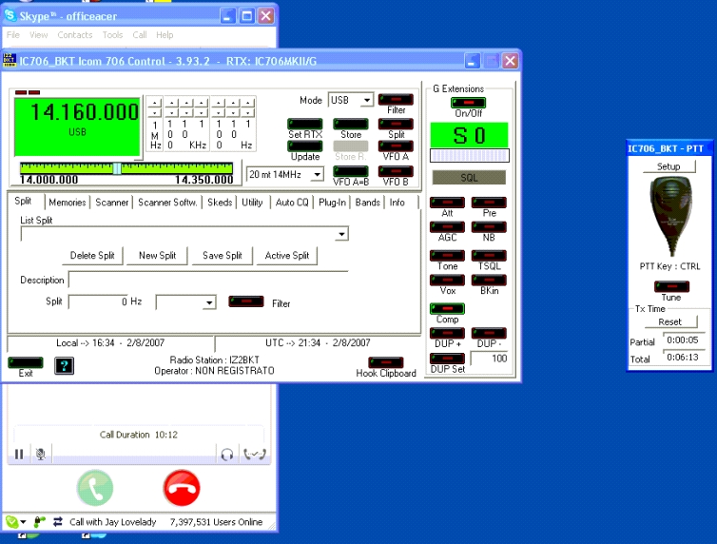Open the Skeds tab
This screenshot has height=544, width=717.
[220, 202]
